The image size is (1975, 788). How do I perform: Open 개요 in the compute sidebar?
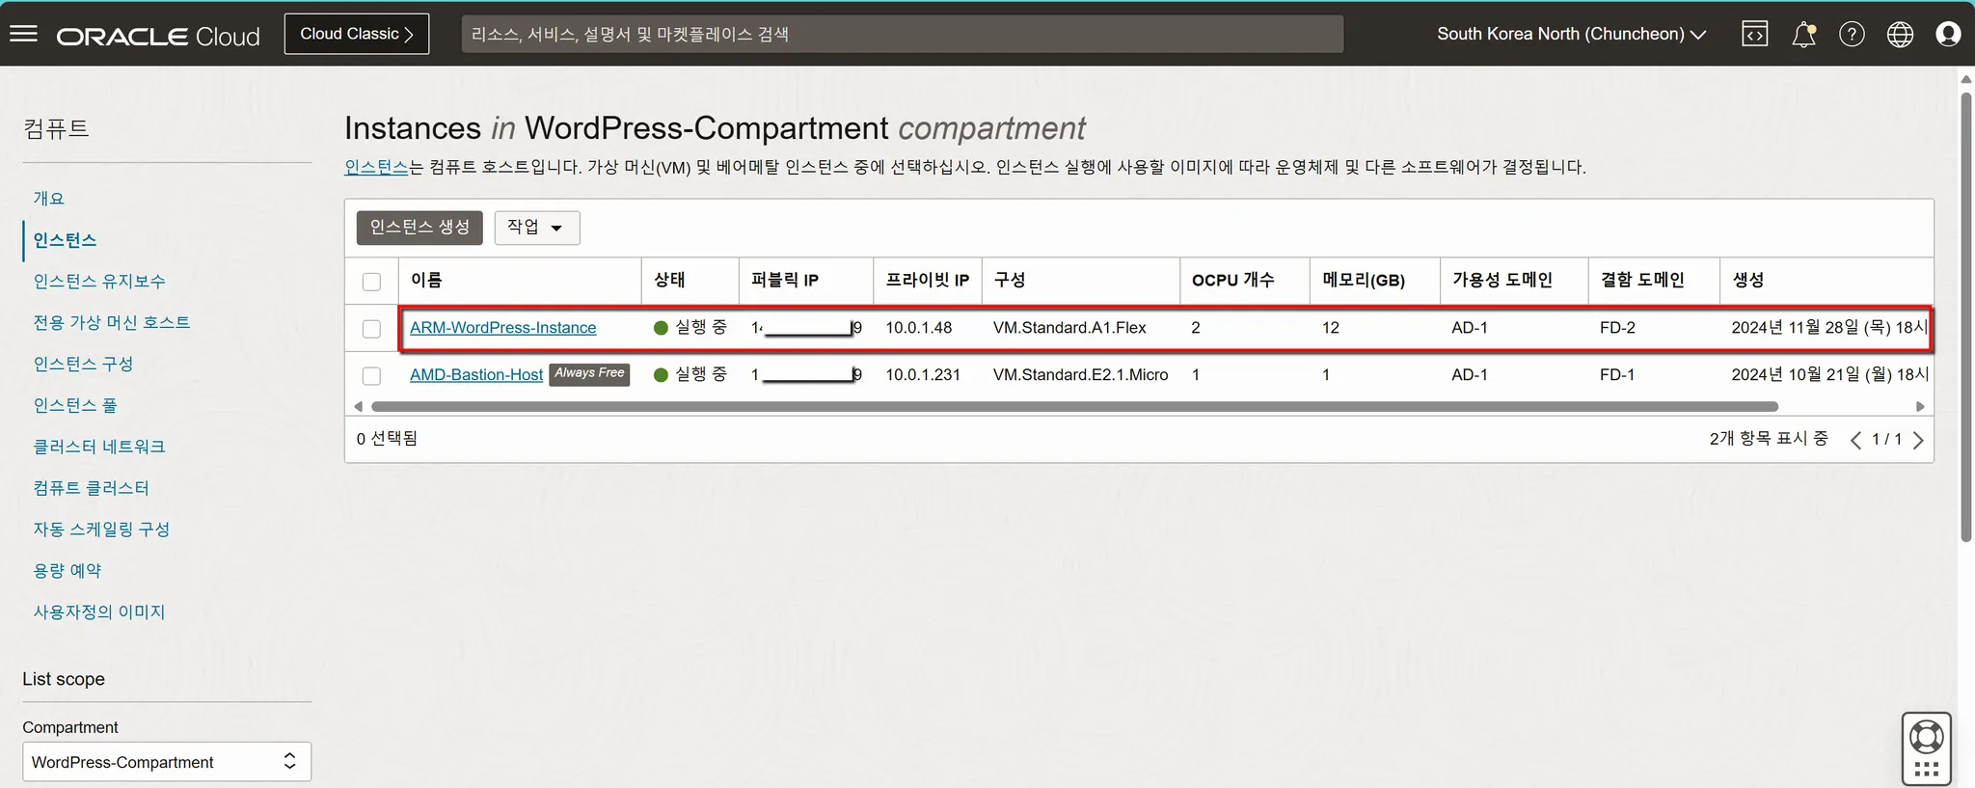coord(49,198)
